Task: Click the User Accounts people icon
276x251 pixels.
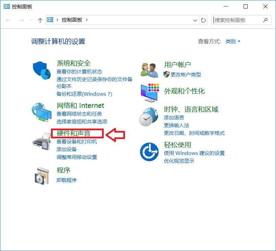Action: point(149,69)
